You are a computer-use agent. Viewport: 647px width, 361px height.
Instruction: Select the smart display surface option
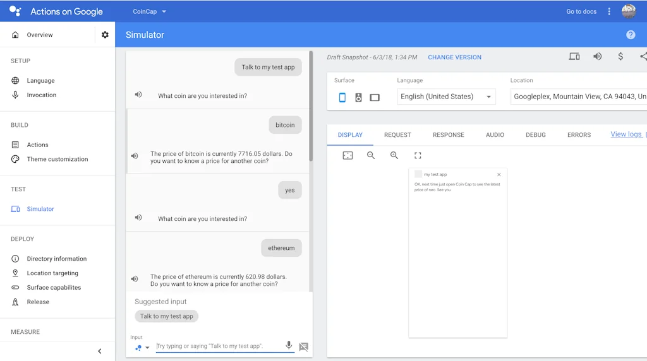(375, 97)
